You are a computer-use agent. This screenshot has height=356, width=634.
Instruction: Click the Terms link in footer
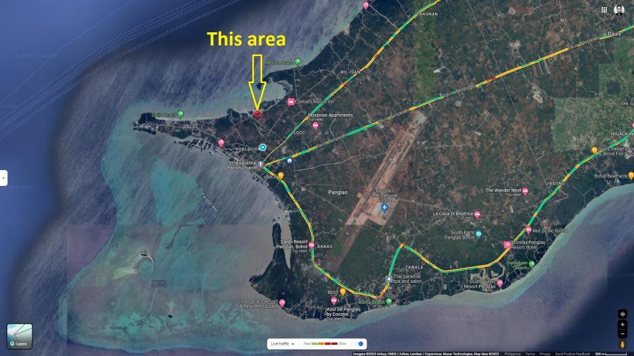tap(530, 353)
